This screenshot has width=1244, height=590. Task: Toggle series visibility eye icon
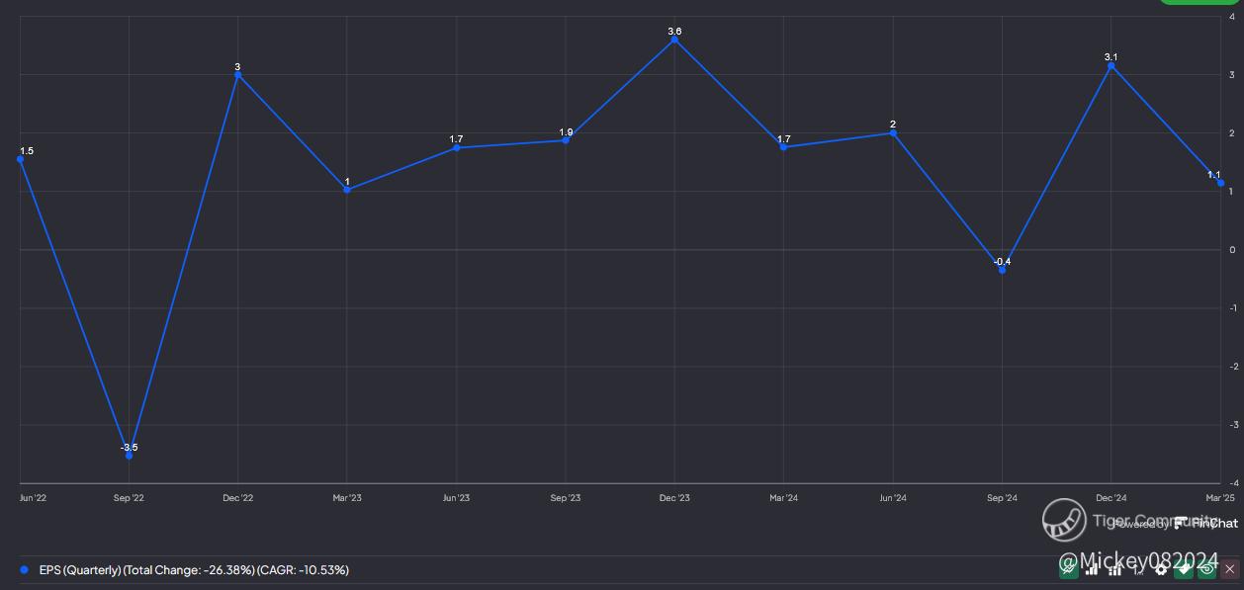point(1206,569)
